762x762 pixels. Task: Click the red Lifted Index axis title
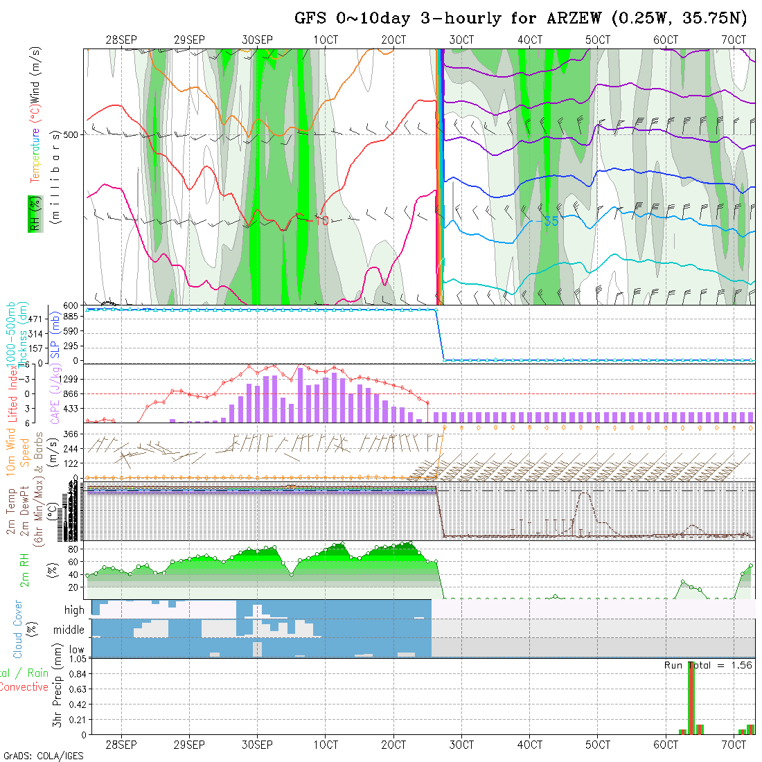[x=12, y=393]
